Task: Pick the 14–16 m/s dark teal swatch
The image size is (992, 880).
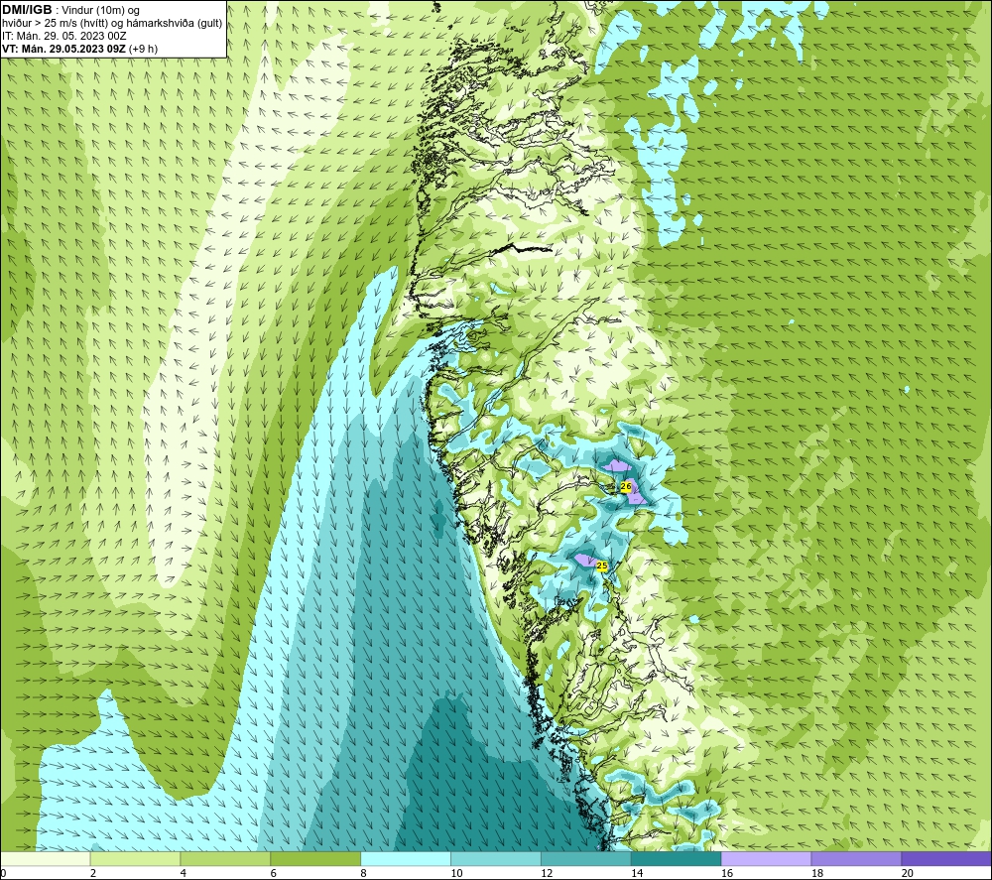Action: click(x=677, y=858)
